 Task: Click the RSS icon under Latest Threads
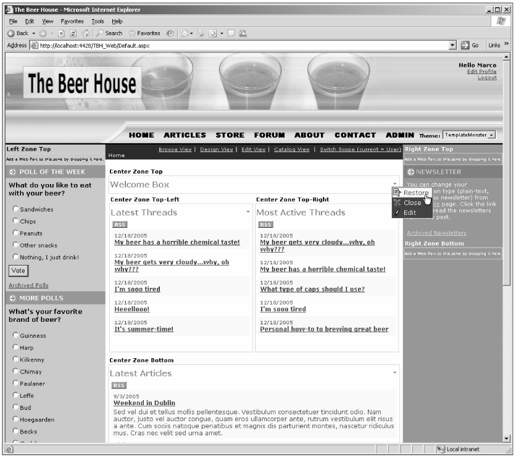(x=120, y=225)
